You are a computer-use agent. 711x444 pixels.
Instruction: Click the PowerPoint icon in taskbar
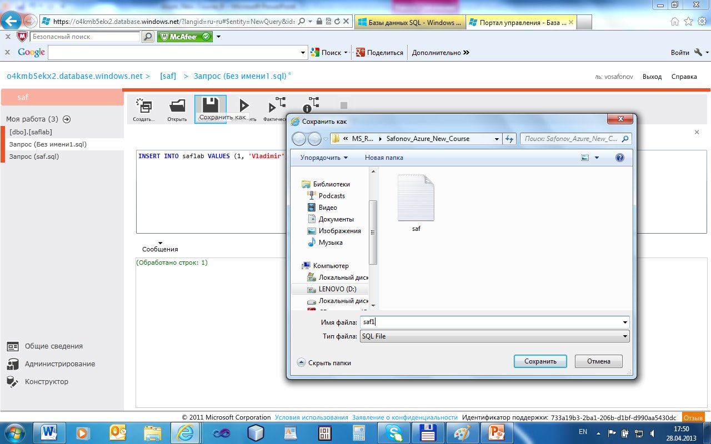click(495, 432)
